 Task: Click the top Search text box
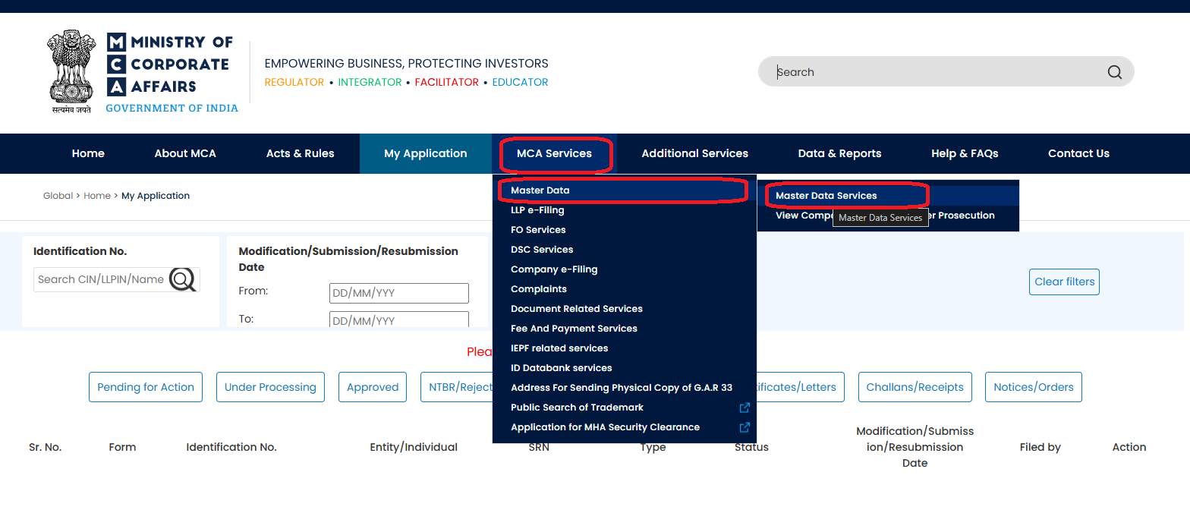pos(933,72)
